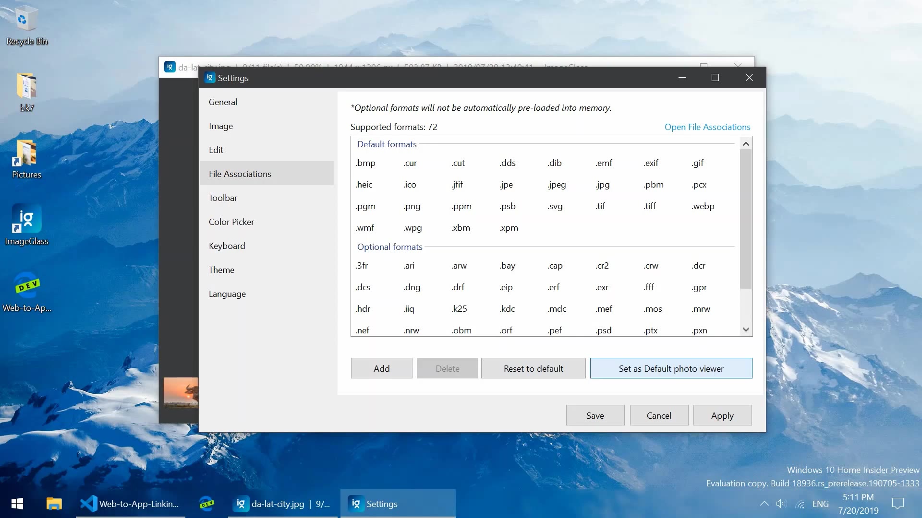Open the Web-to-Ap... Edge Dev desktop shortcut
Screen dimensions: 922x518
point(26,293)
